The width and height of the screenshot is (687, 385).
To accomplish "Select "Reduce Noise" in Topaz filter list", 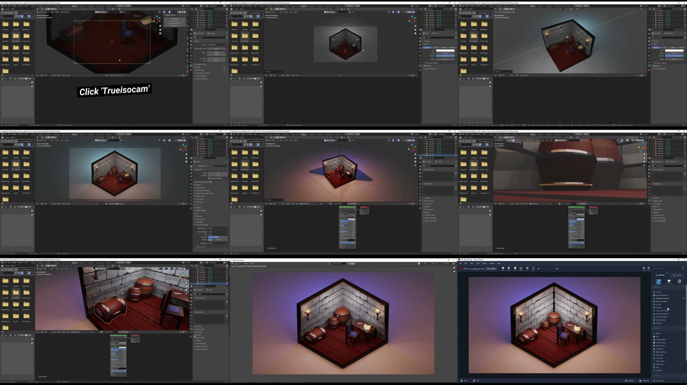I will 661,320.
